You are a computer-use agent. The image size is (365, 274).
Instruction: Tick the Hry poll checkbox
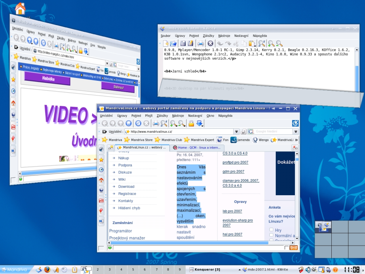point(271,230)
